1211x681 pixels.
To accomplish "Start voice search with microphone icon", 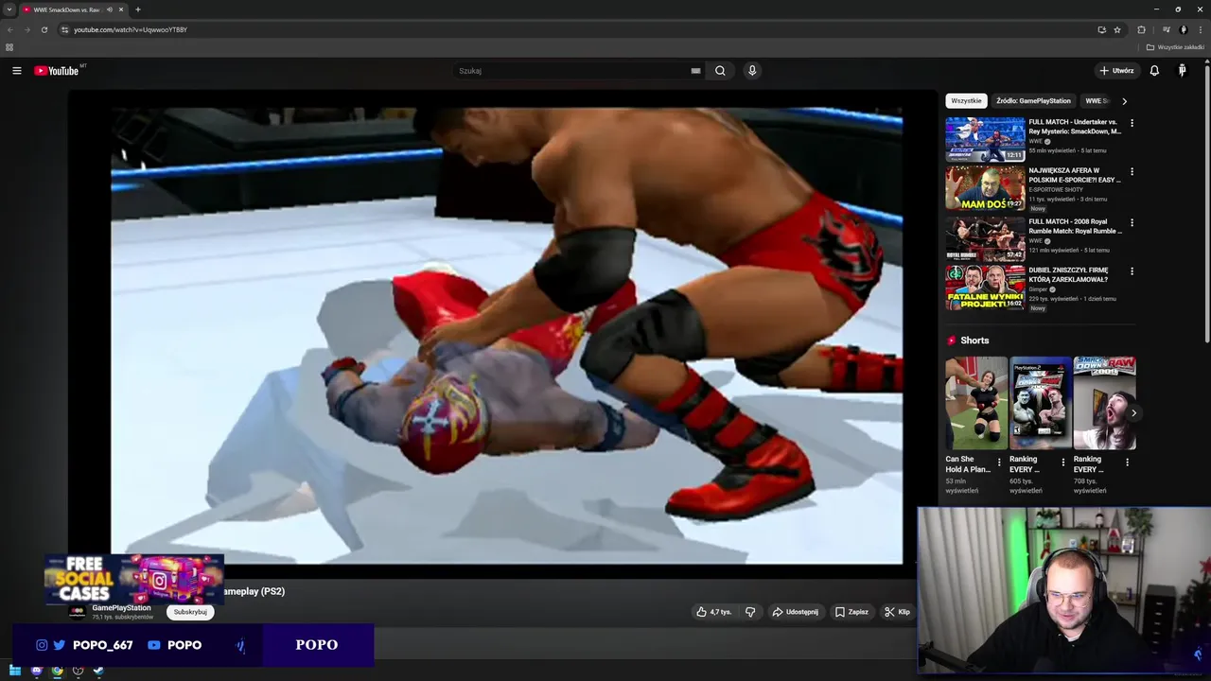I will (x=752, y=71).
